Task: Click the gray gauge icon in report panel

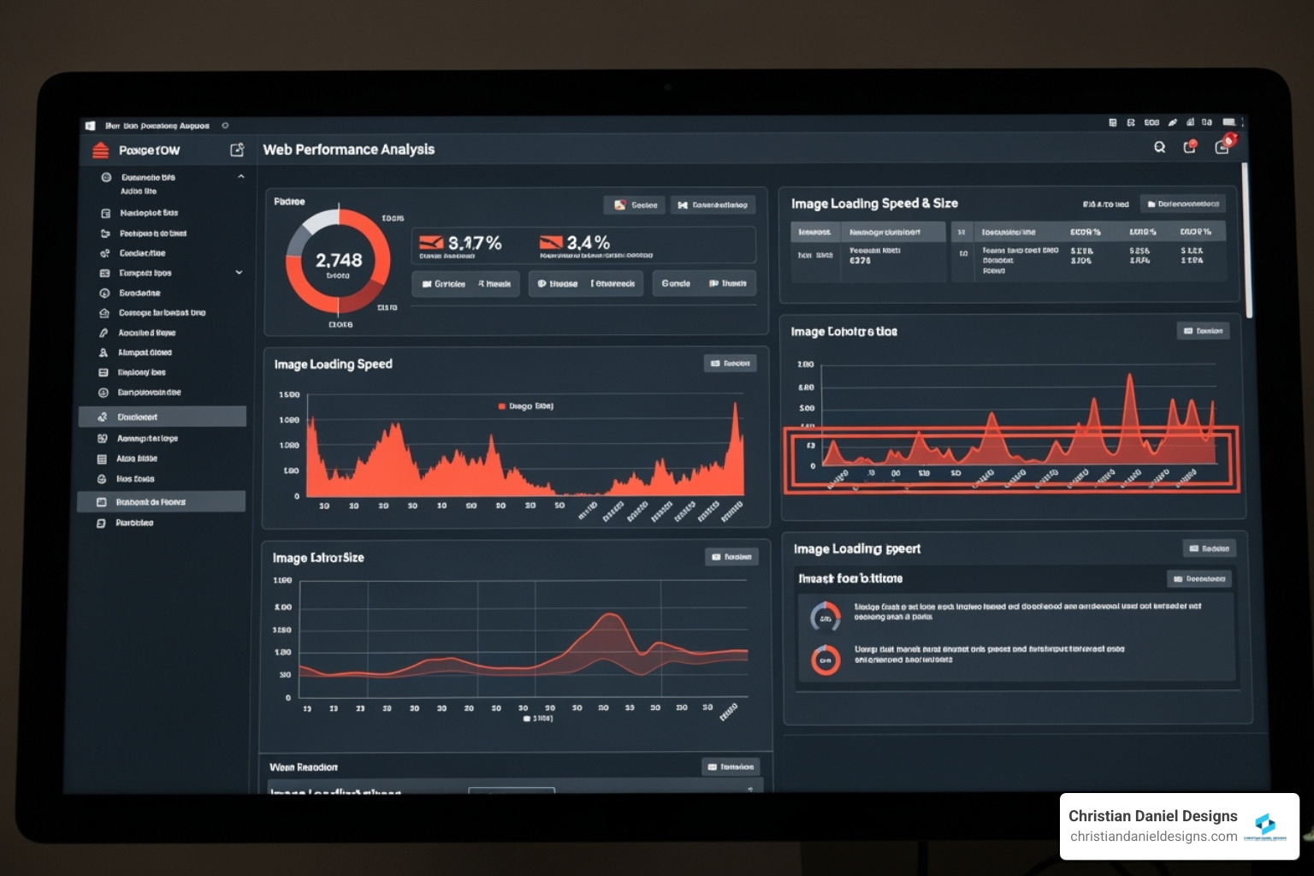Action: [825, 616]
